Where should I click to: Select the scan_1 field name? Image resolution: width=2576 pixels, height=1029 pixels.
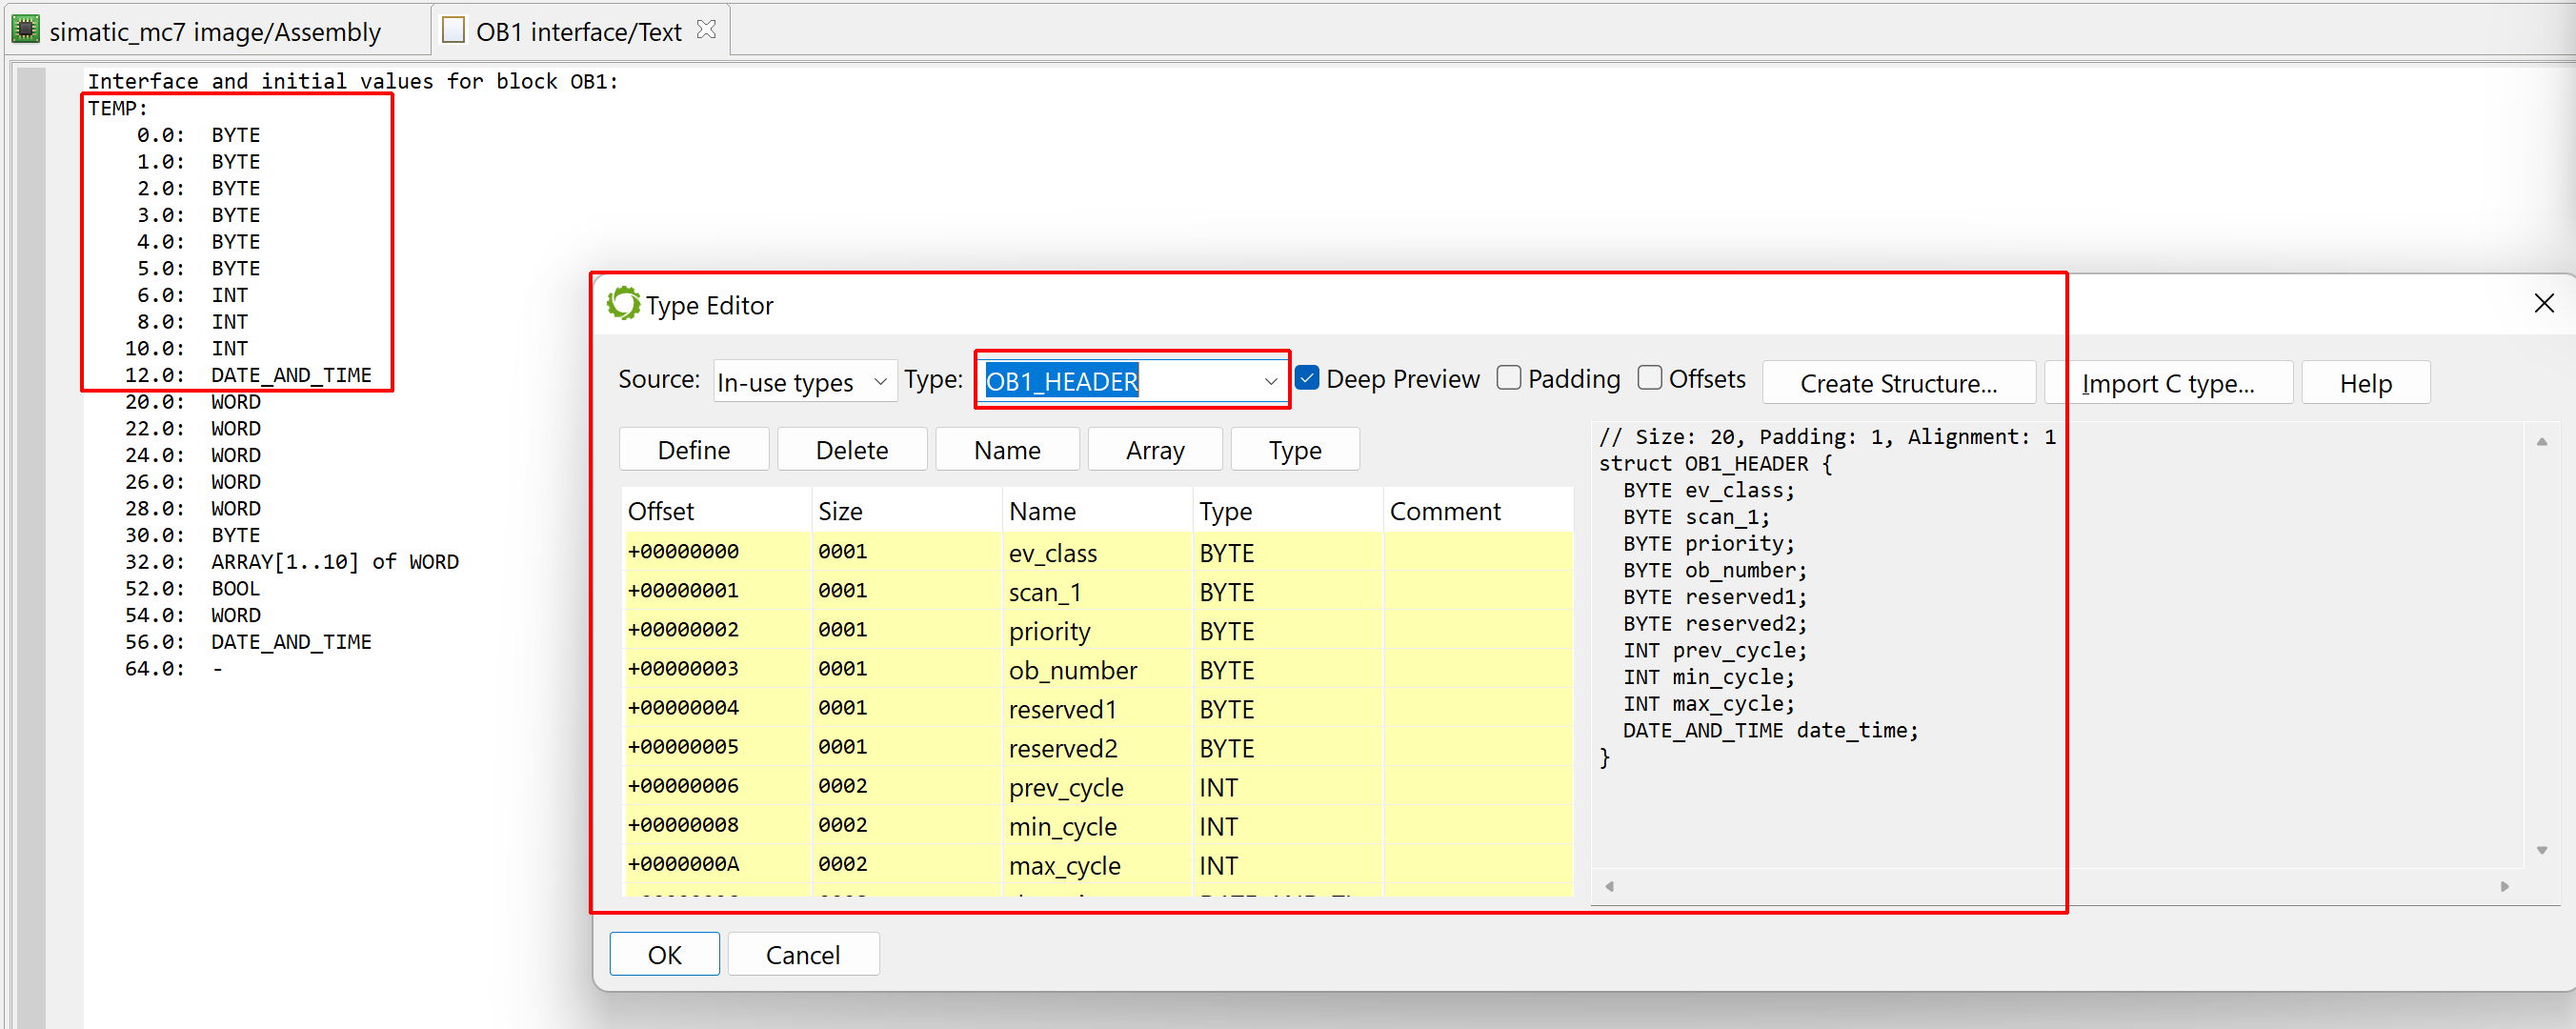coord(1044,592)
